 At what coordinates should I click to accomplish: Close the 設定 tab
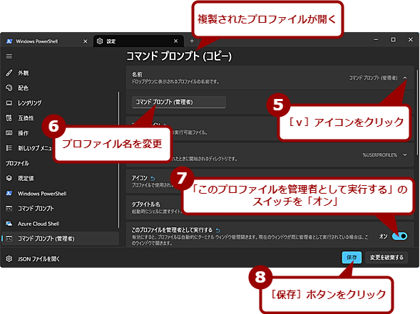click(175, 41)
